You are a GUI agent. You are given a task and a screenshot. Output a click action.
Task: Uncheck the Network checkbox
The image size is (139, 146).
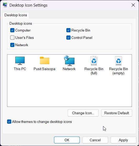pos(12,45)
